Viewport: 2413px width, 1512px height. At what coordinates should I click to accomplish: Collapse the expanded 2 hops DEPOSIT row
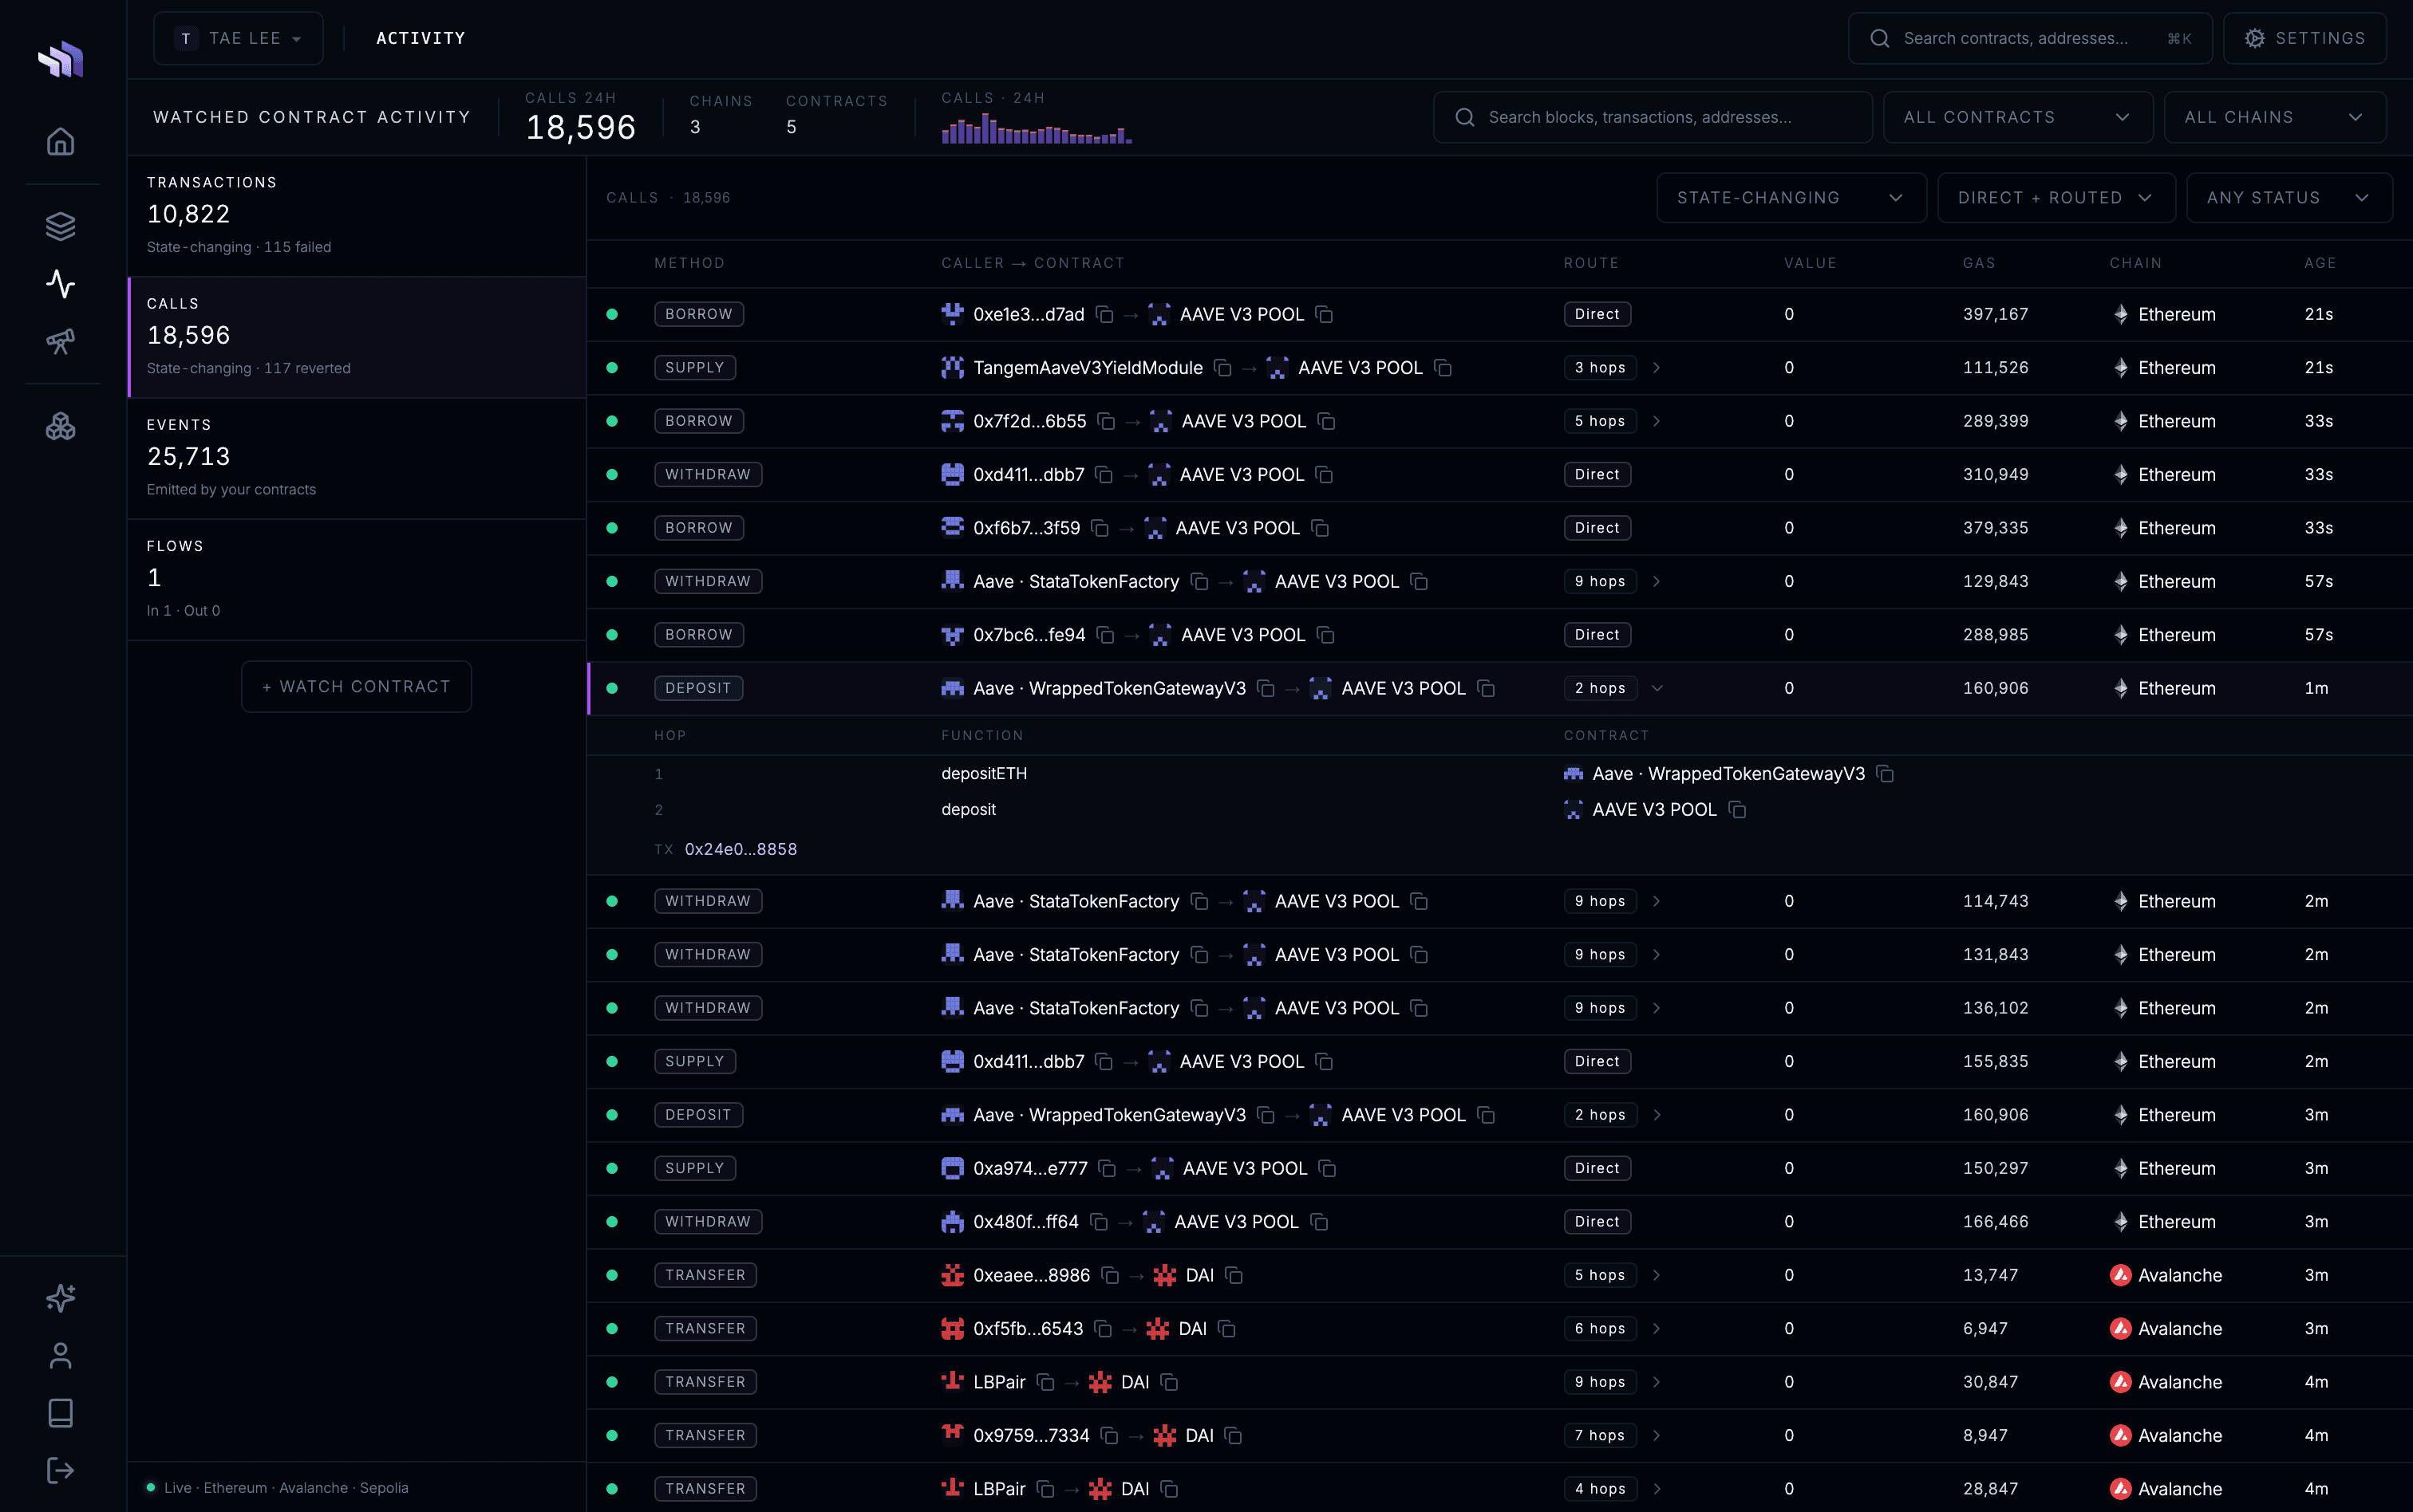(1657, 688)
